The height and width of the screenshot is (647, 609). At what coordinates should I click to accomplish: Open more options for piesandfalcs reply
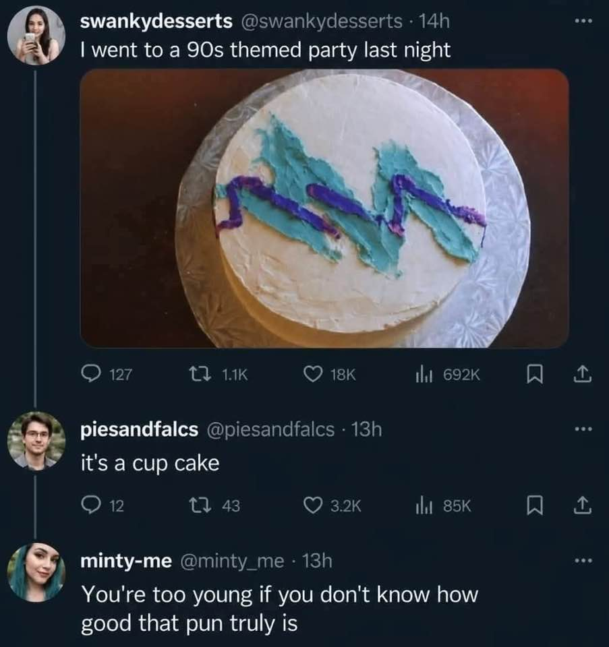[x=584, y=429]
